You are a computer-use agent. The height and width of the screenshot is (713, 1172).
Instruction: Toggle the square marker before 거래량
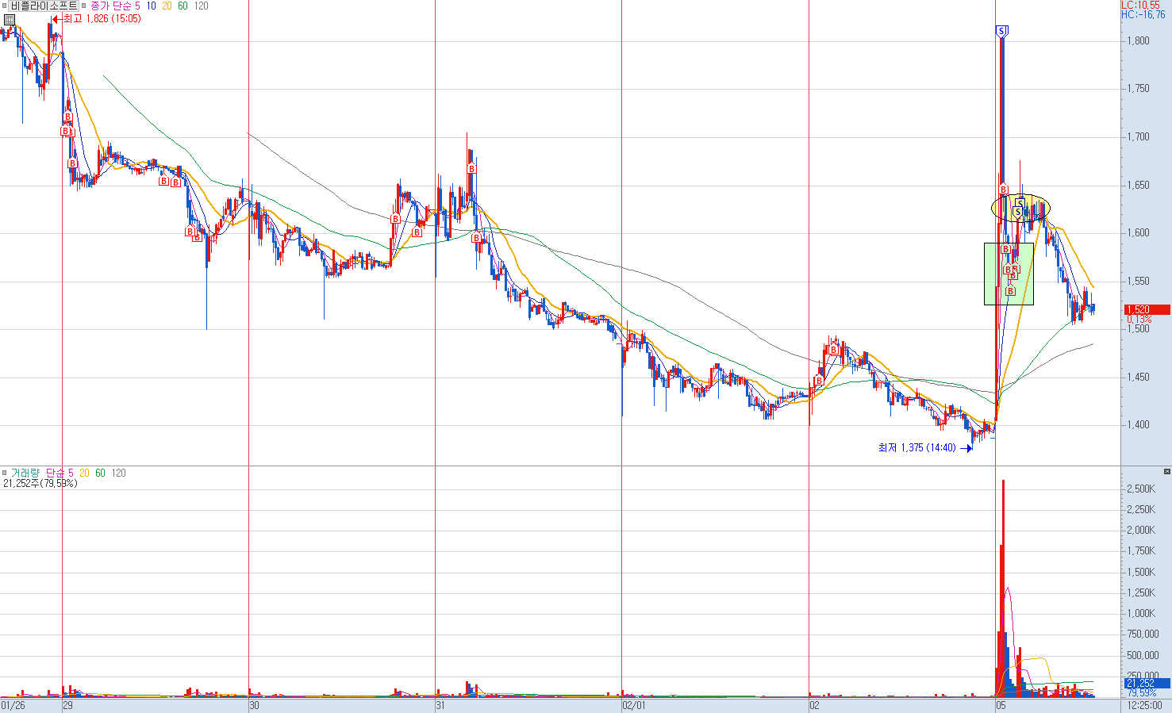(x=4, y=473)
